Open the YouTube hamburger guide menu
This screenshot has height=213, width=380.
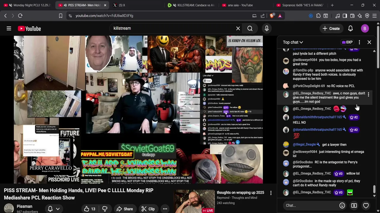pyautogui.click(x=9, y=28)
